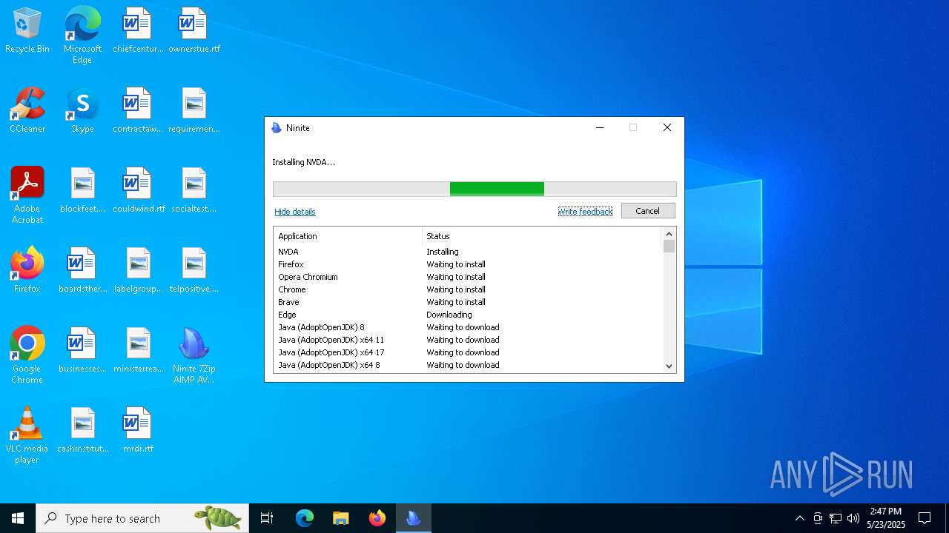Select businesses document on desktop

pyautogui.click(x=82, y=351)
